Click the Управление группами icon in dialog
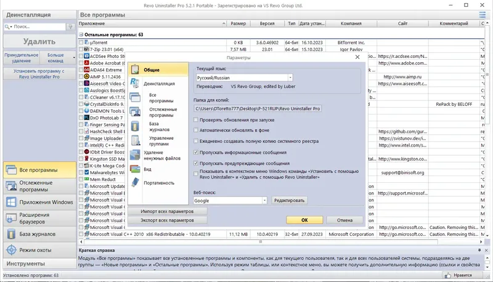The width and height of the screenshot is (493, 282). [x=136, y=140]
